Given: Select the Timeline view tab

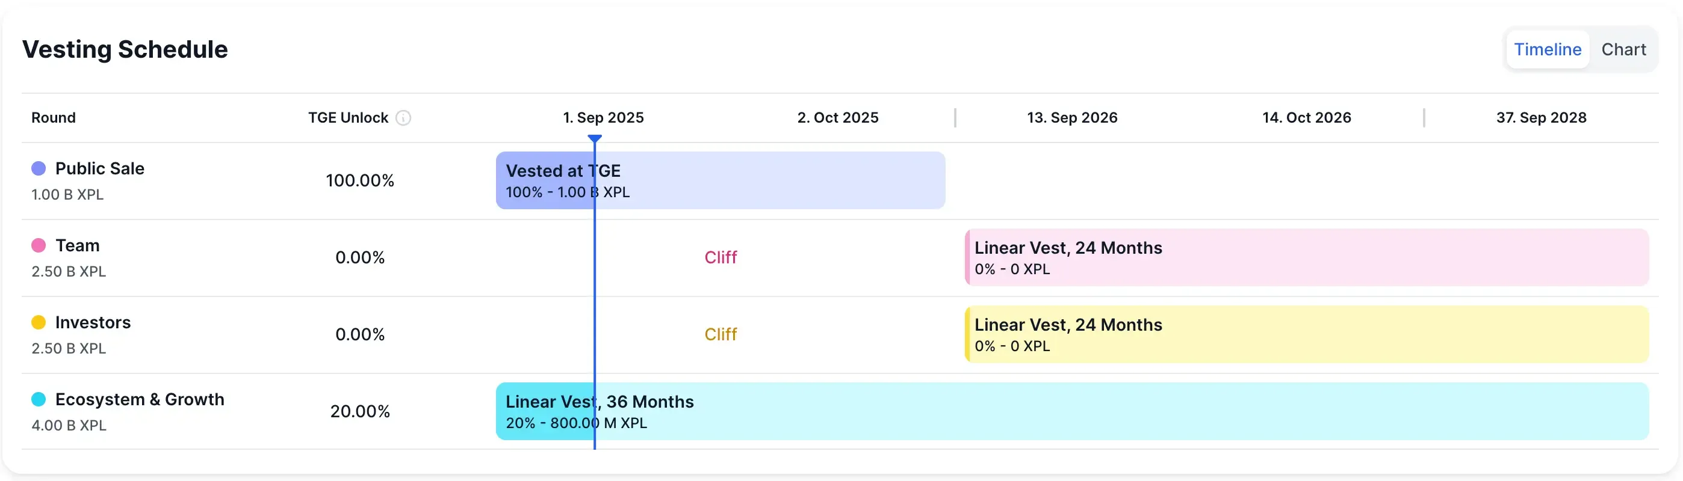Looking at the screenshot, I should [1547, 49].
